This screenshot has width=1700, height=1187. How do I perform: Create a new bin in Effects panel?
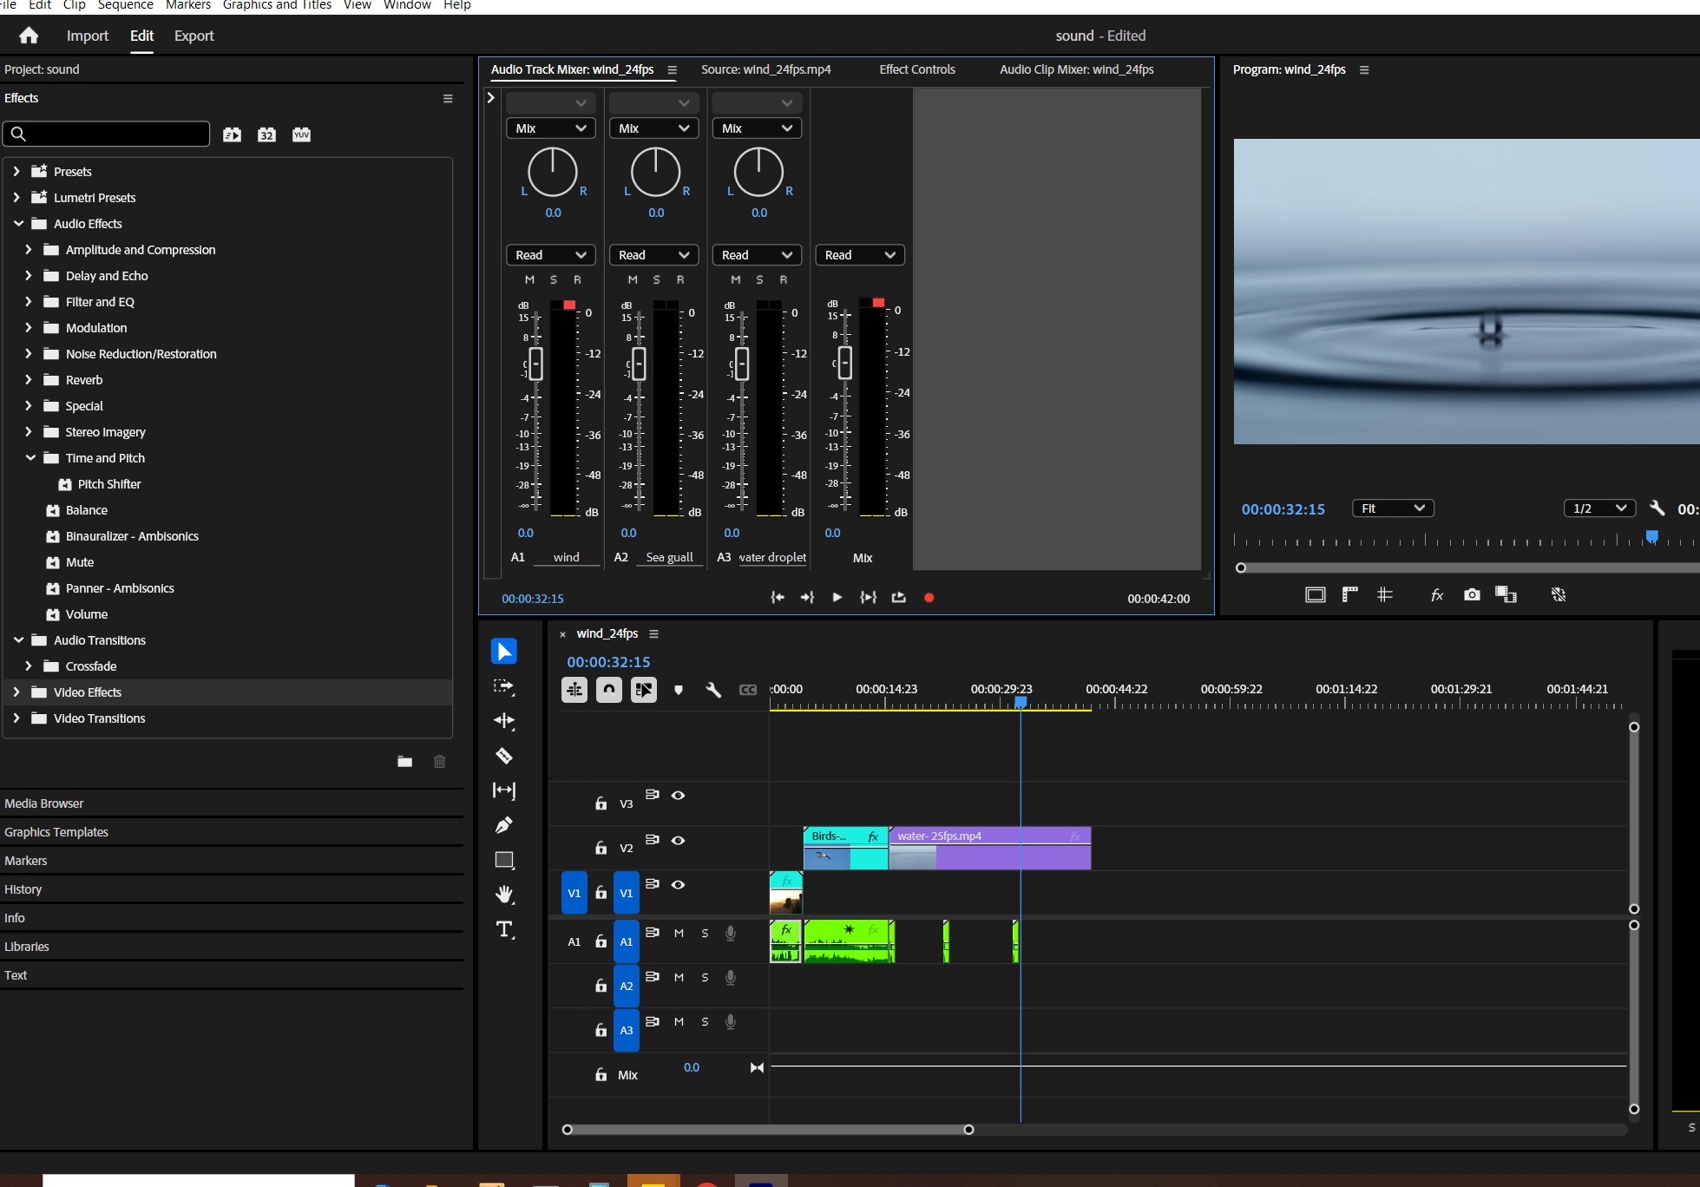pos(404,761)
